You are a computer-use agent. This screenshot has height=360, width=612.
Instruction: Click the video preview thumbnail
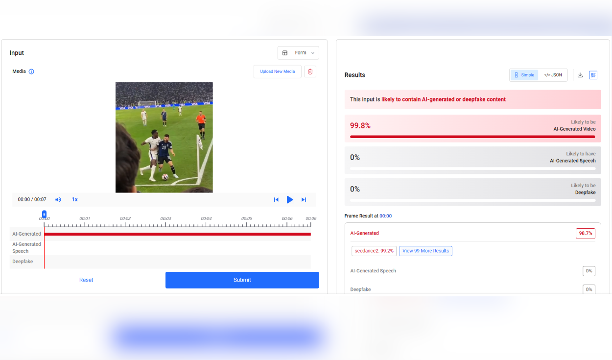click(164, 137)
